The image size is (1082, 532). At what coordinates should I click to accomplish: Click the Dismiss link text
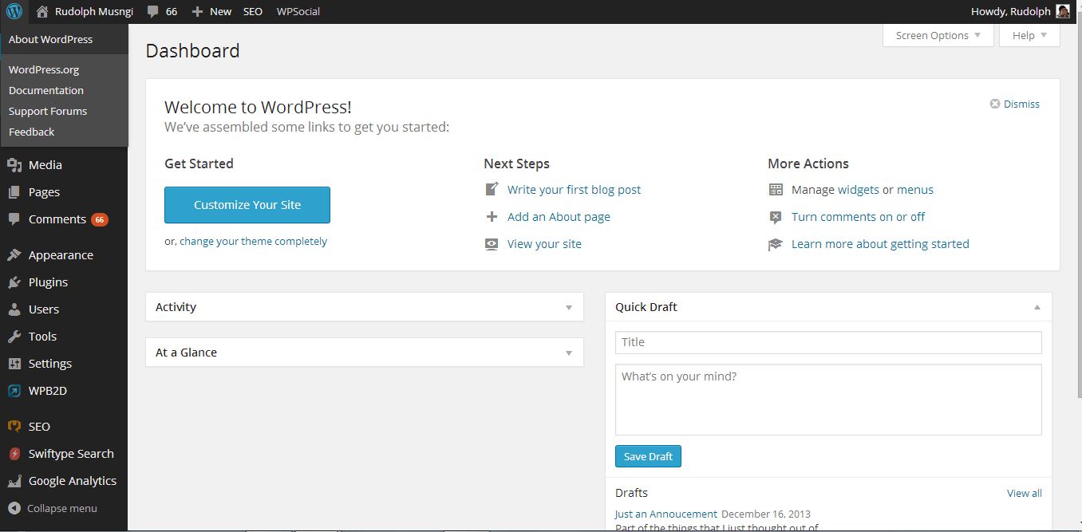click(x=1021, y=104)
